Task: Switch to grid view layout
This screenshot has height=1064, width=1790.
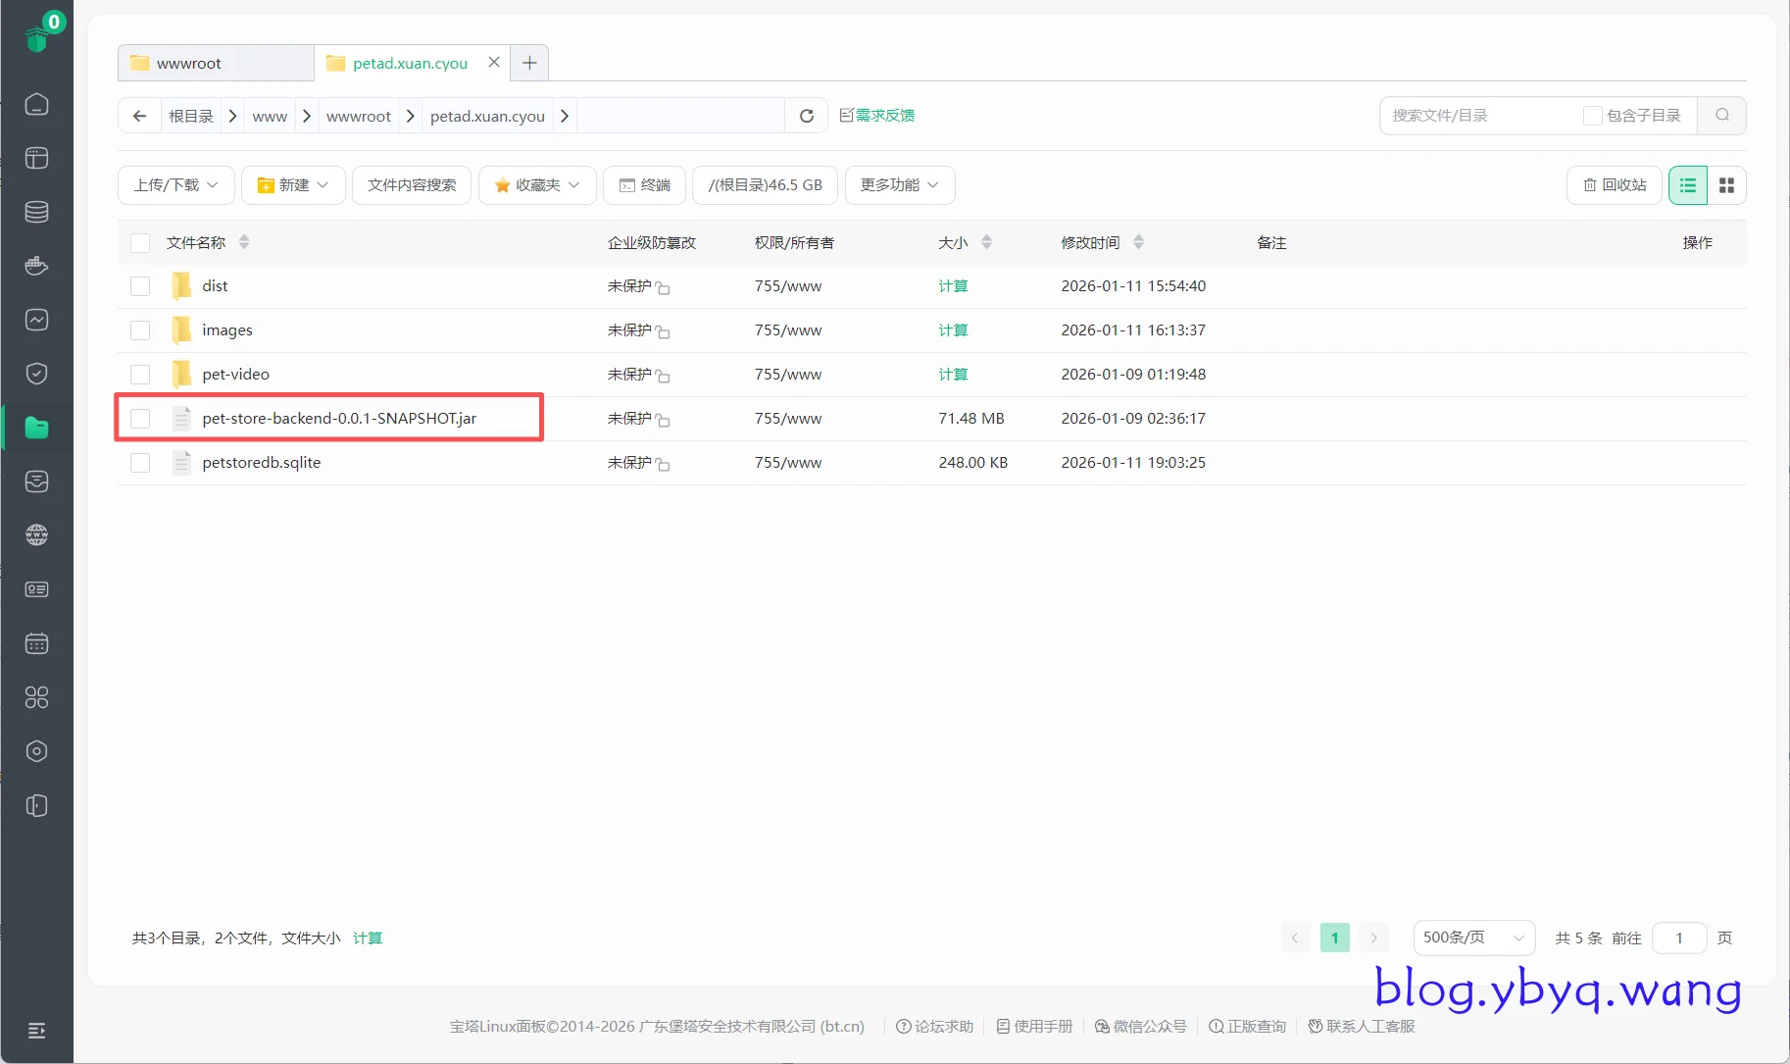Action: 1726,185
